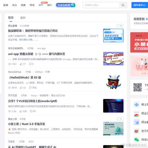
Task: Like the uni-app article with thumbs-up icon
Action: coord(21,64)
